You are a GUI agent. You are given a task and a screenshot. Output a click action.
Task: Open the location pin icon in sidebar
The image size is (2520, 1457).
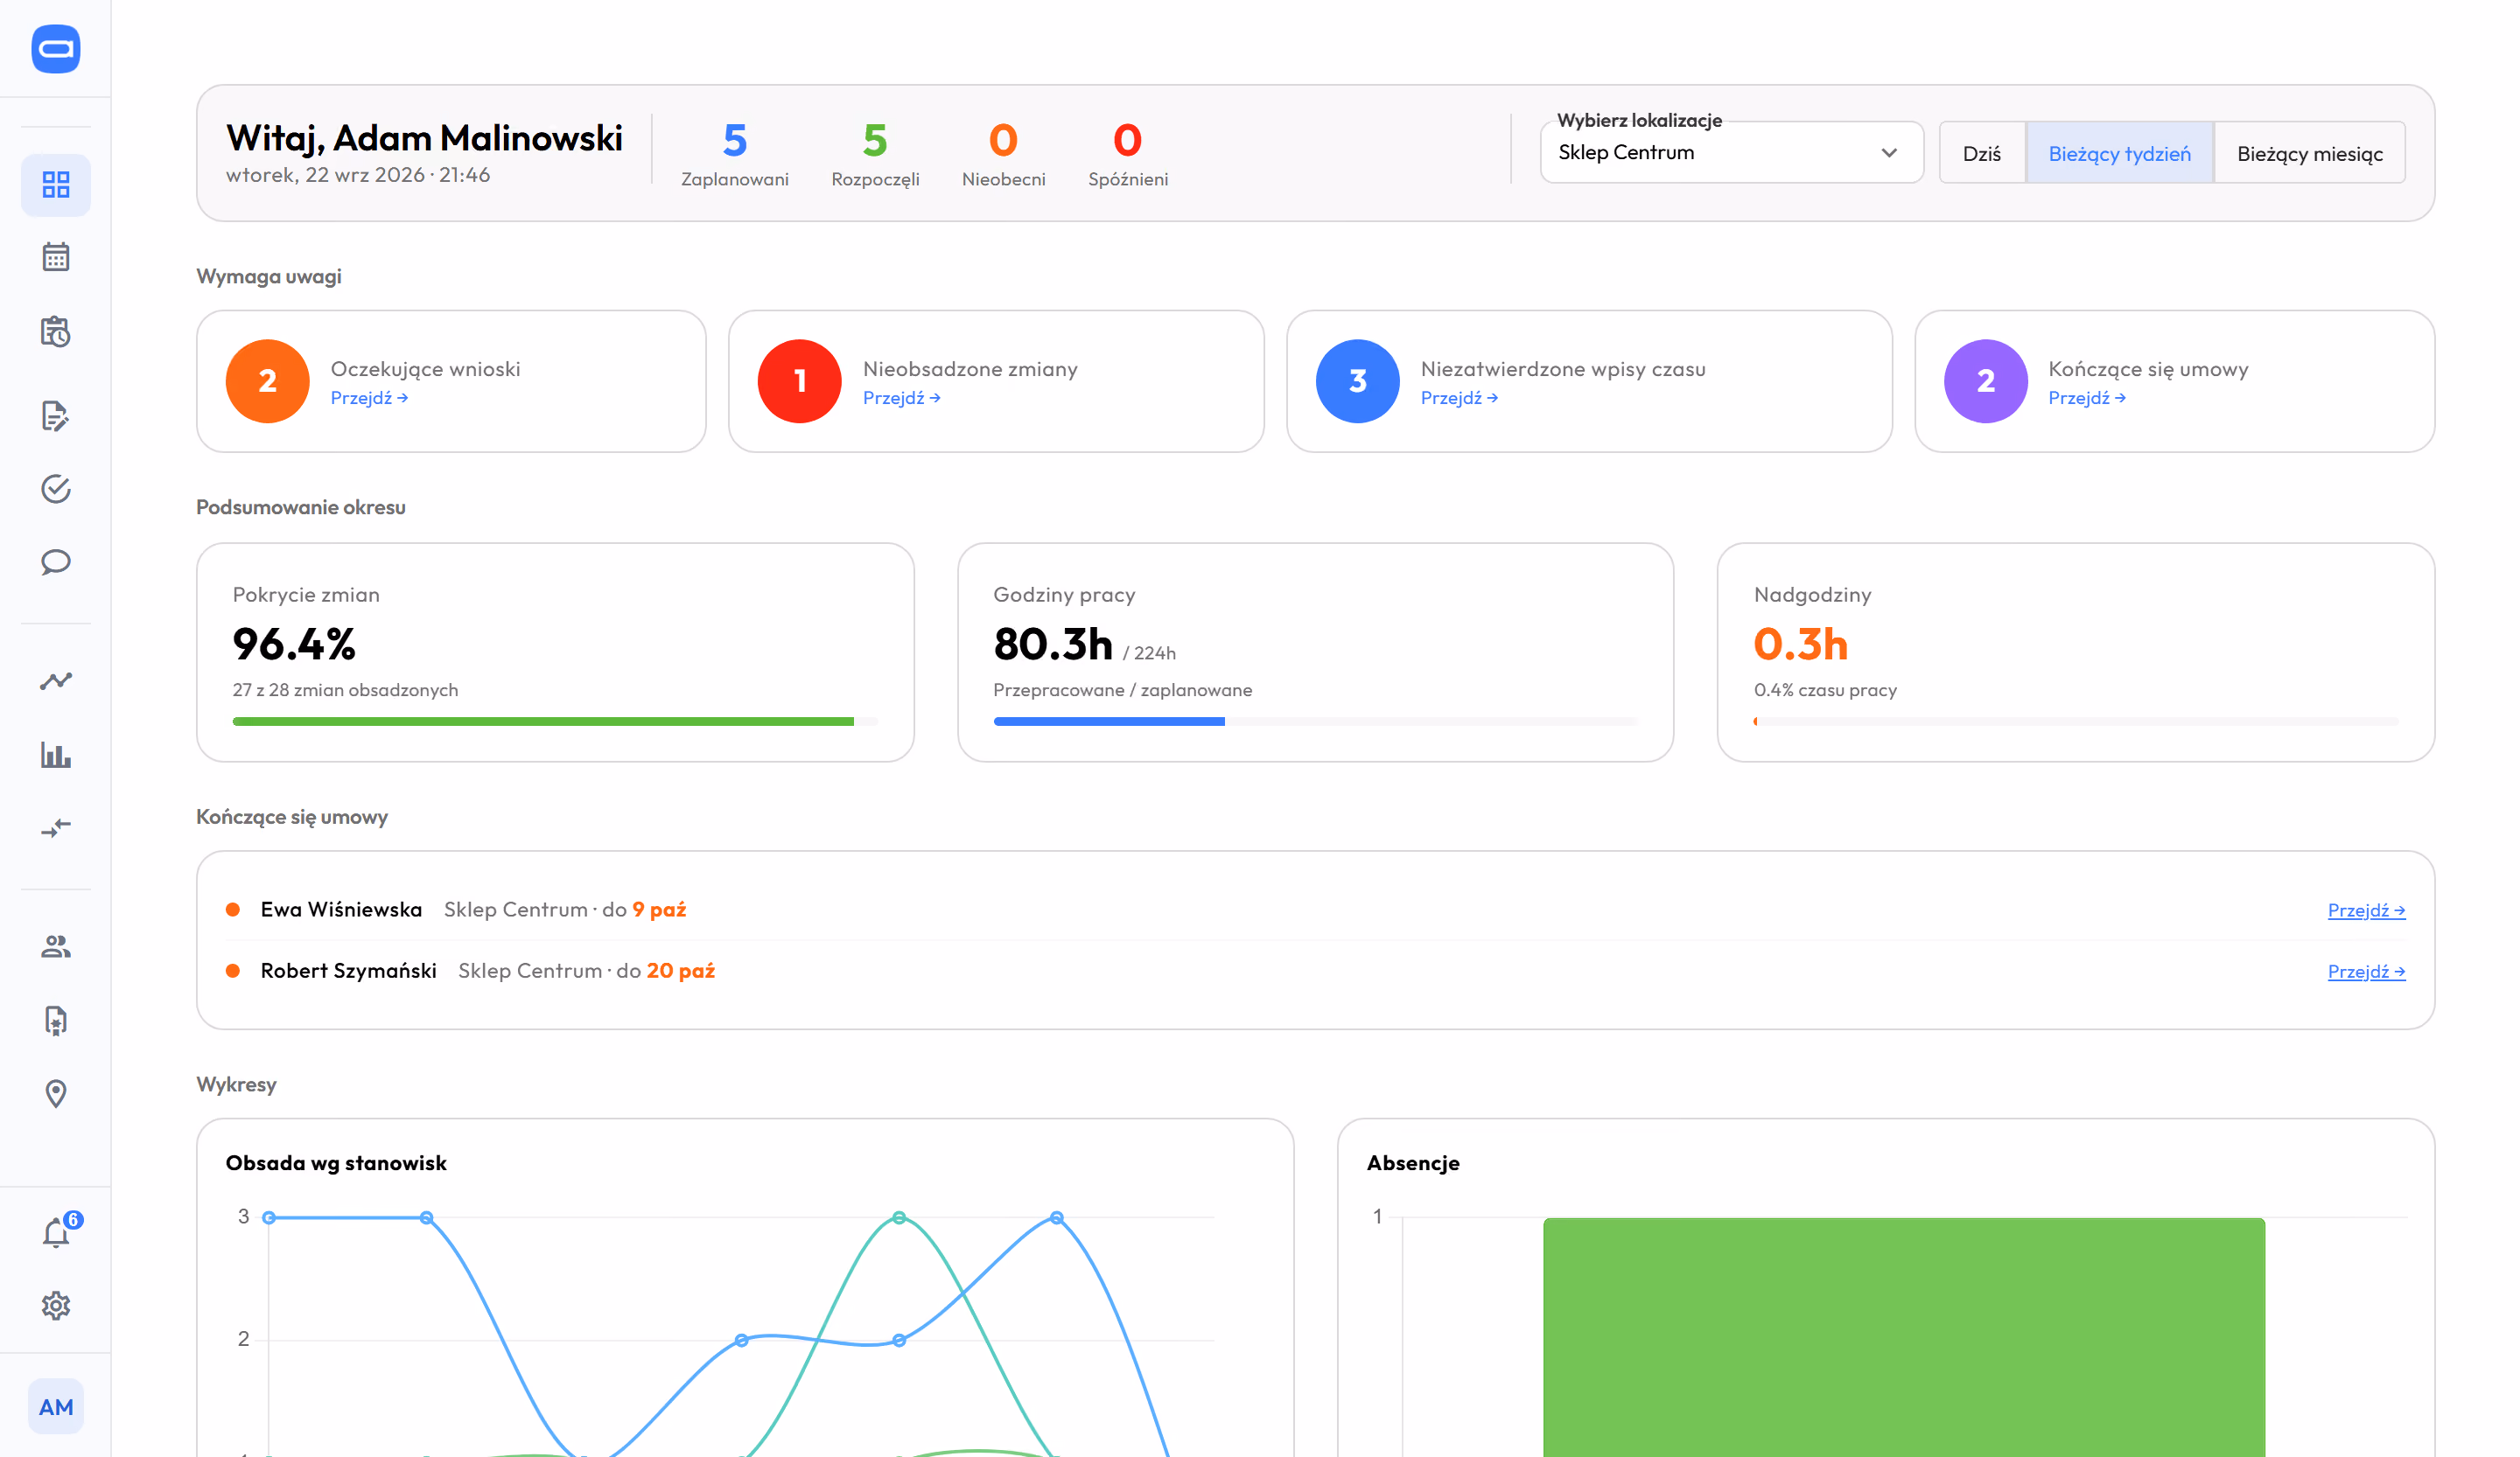point(56,1093)
